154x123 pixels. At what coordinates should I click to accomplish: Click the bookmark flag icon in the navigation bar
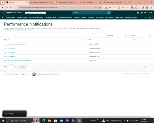tap(2, 17)
